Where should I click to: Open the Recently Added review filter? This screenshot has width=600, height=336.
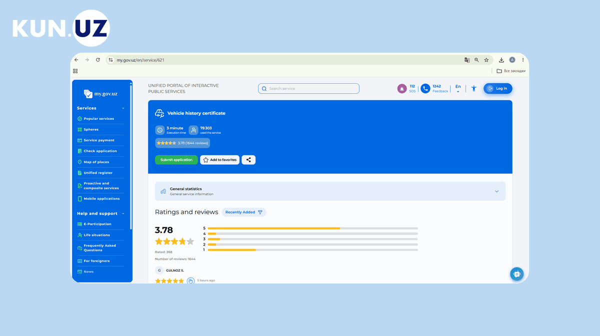(244, 212)
